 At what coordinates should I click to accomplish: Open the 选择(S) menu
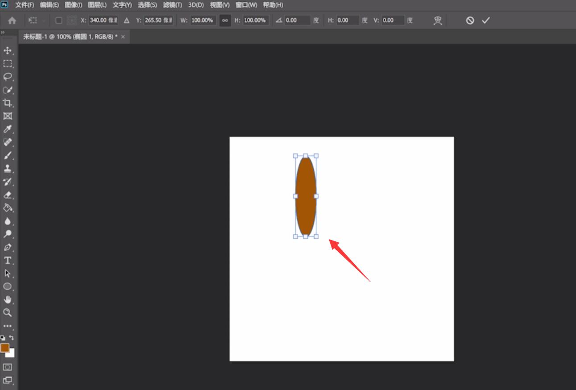pyautogui.click(x=147, y=5)
